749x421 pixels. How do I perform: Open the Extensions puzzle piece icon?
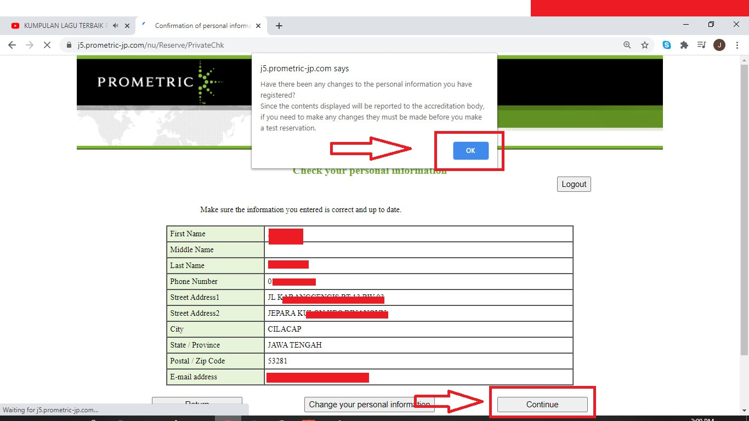(684, 45)
